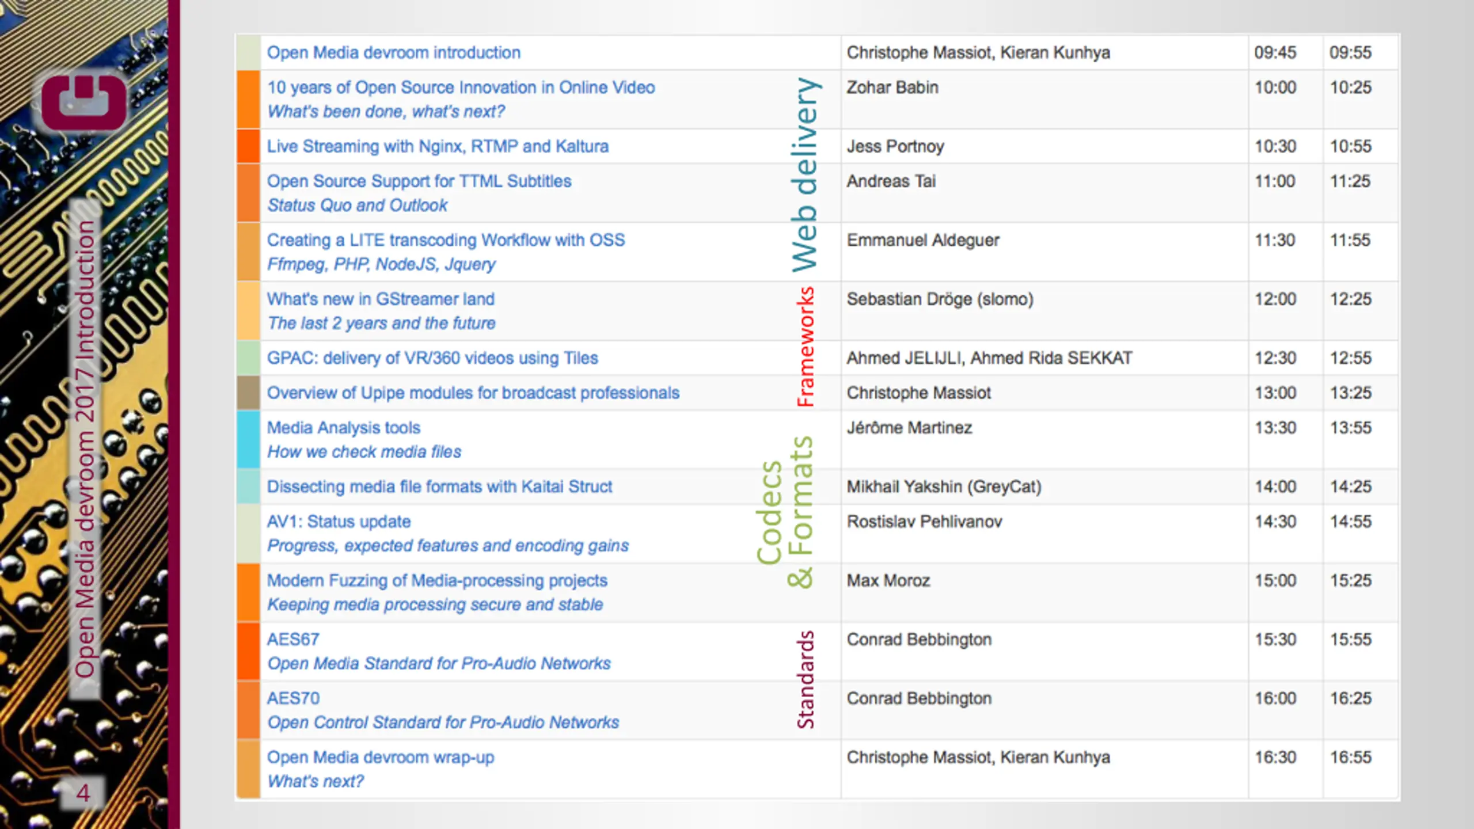This screenshot has width=1474, height=829.
Task: Open Modern Fuzzing of Media-processing projects link
Action: [437, 581]
